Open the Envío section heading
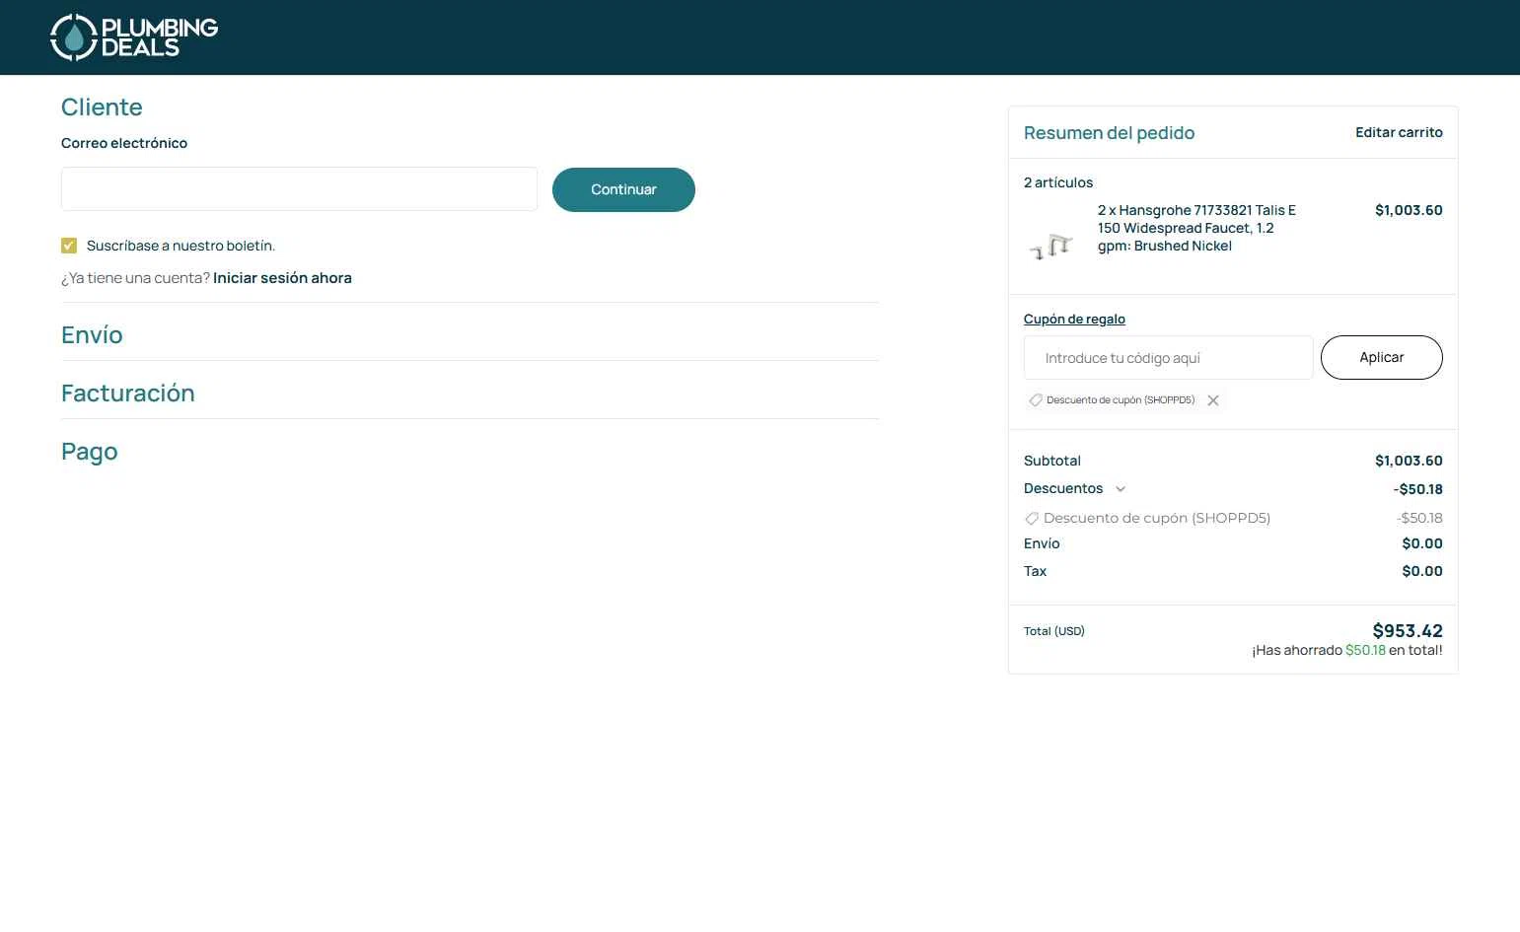The width and height of the screenshot is (1520, 932). (92, 335)
